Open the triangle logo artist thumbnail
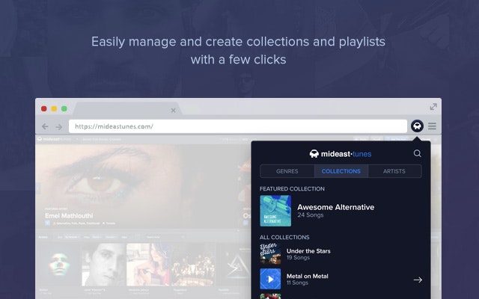The height and width of the screenshot is (299, 479). pos(235,264)
